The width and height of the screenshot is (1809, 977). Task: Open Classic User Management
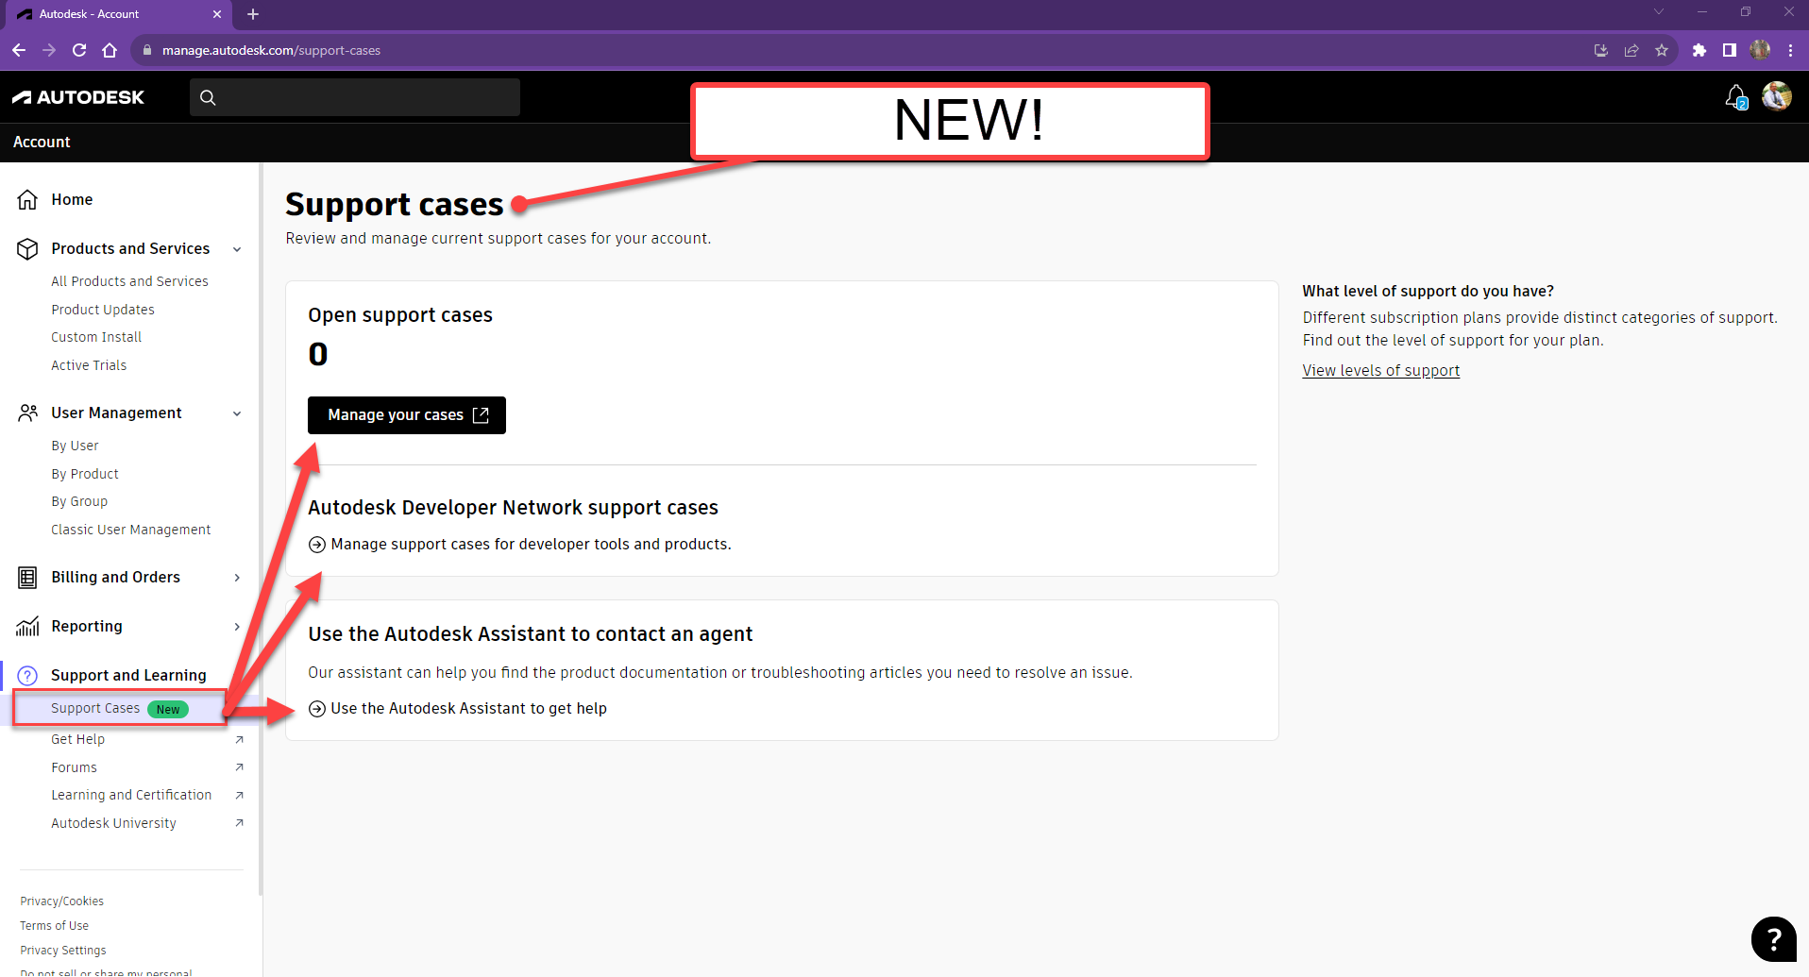pos(131,530)
